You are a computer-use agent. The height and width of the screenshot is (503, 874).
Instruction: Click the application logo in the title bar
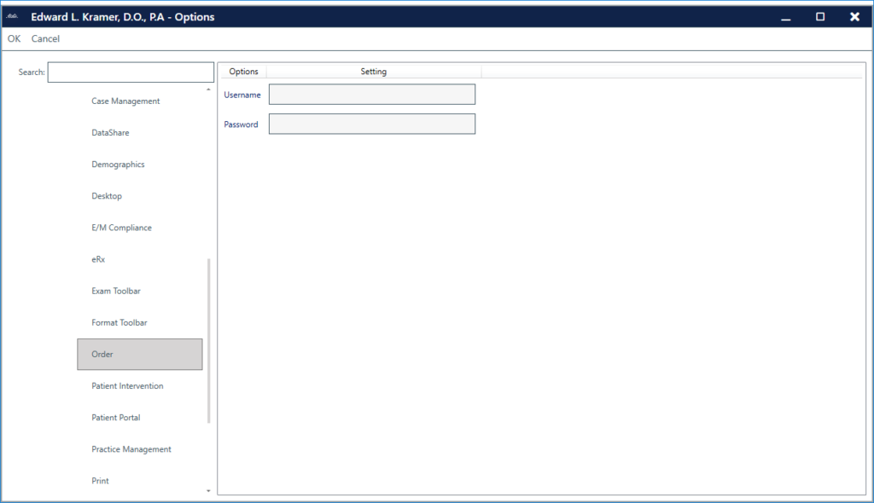coord(12,16)
